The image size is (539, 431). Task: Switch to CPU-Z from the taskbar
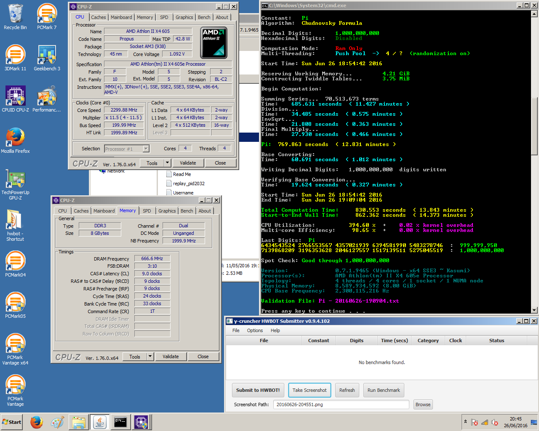pos(141,422)
